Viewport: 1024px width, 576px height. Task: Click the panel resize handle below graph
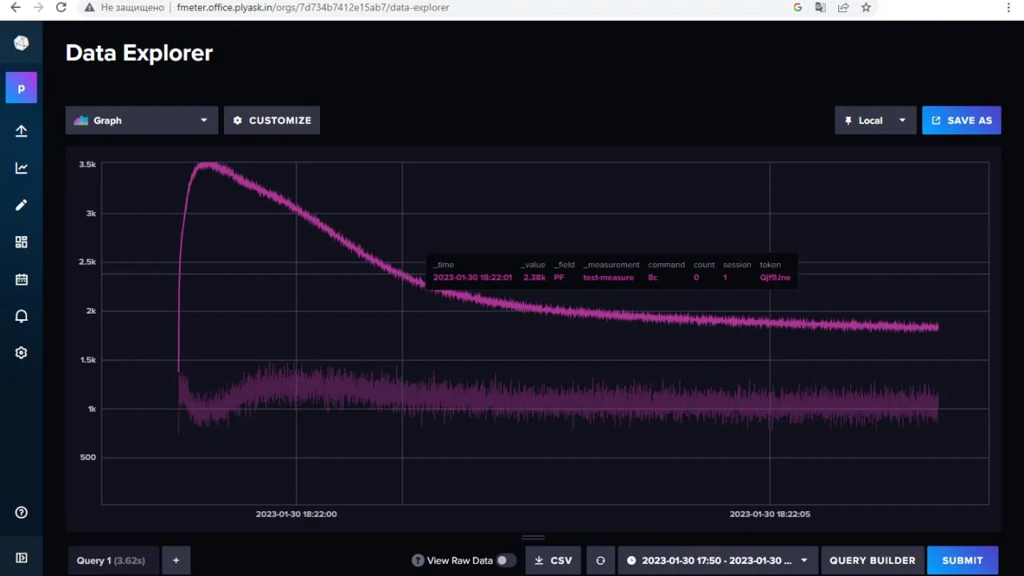pos(534,538)
